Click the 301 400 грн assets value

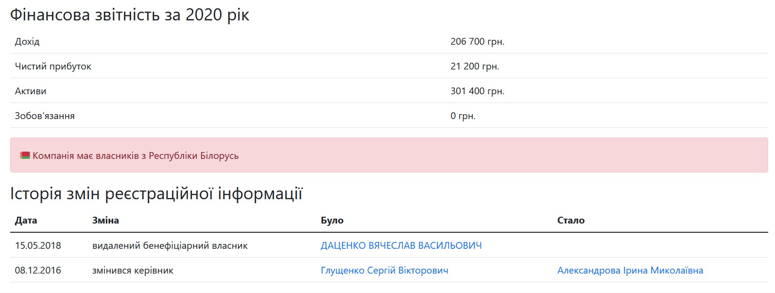click(x=478, y=91)
